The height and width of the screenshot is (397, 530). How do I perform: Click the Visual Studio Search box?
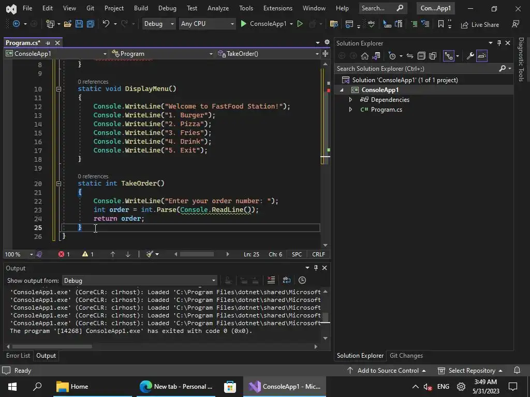click(382, 8)
